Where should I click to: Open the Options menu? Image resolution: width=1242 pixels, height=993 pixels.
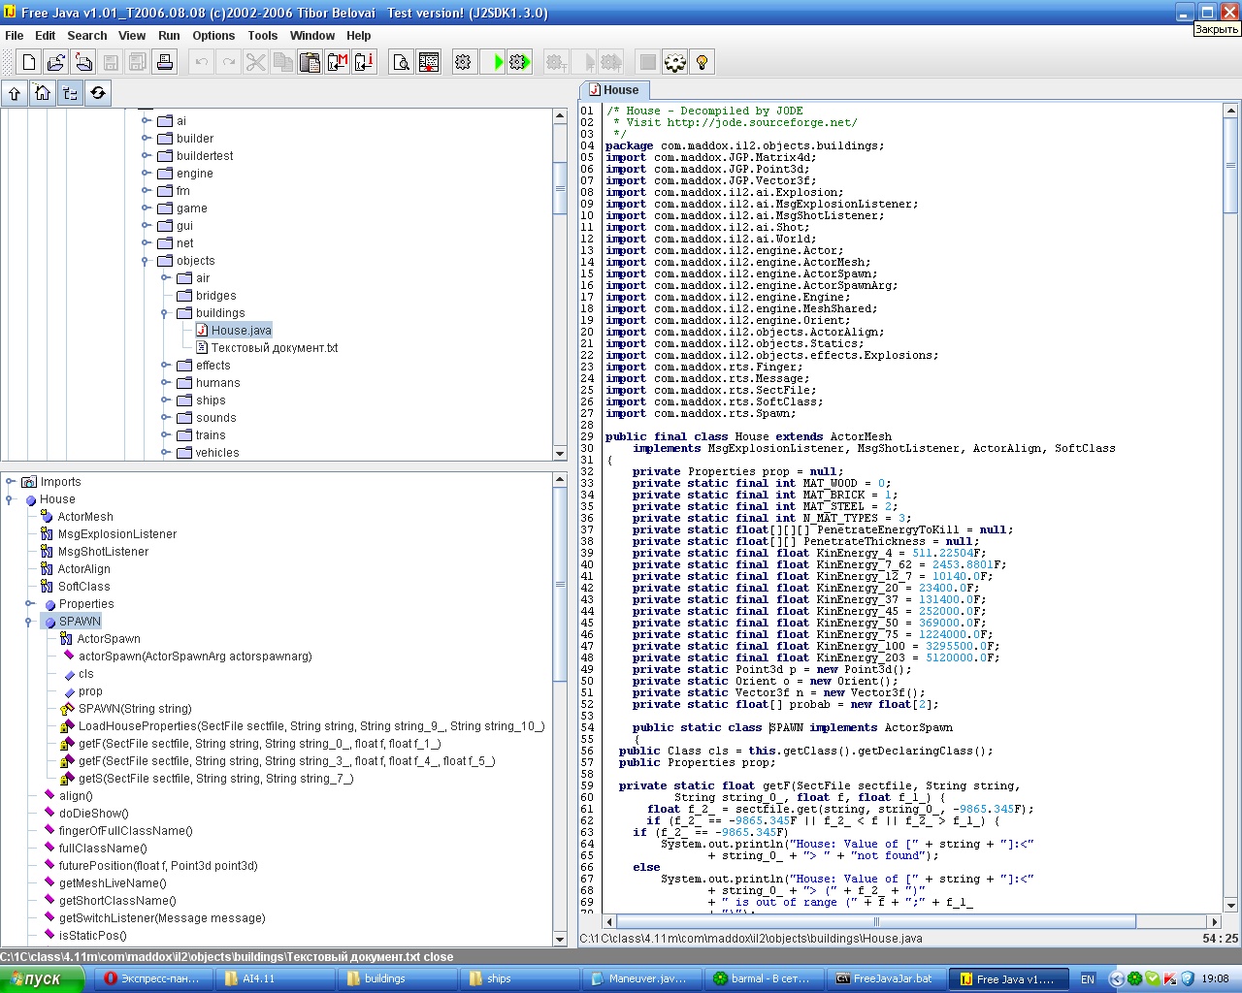213,36
